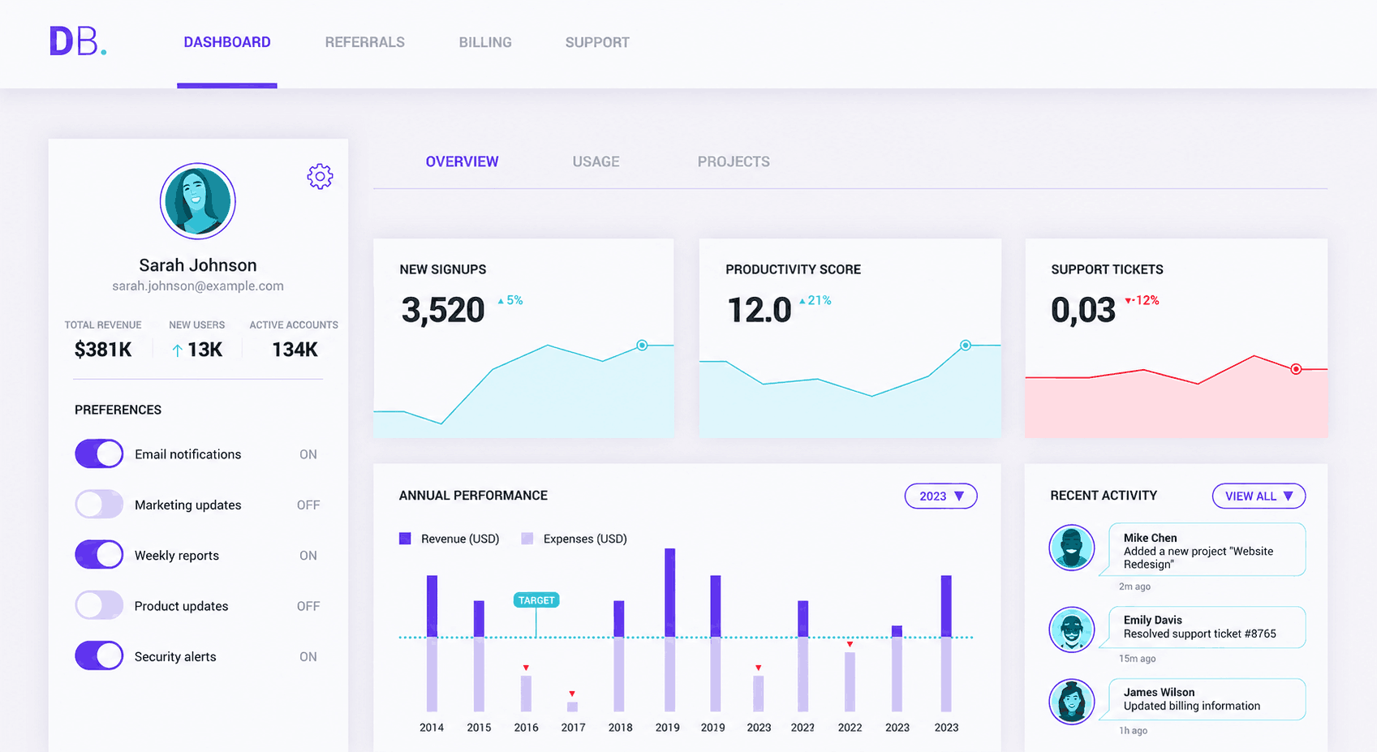Viewport: 1377px width, 752px height.
Task: Enable Product updates toggle
Action: click(99, 605)
